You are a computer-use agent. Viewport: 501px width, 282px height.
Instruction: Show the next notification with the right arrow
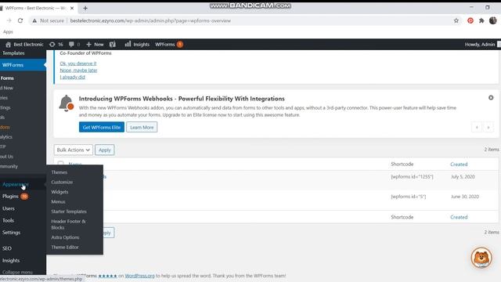click(x=488, y=127)
